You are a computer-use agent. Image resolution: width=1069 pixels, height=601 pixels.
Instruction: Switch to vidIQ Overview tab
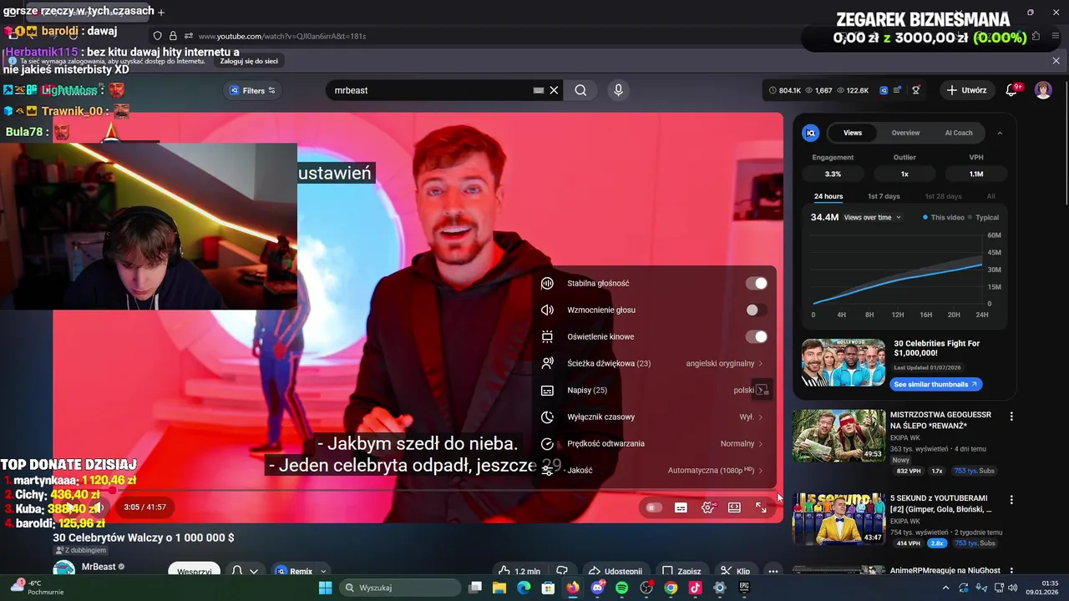click(x=905, y=133)
